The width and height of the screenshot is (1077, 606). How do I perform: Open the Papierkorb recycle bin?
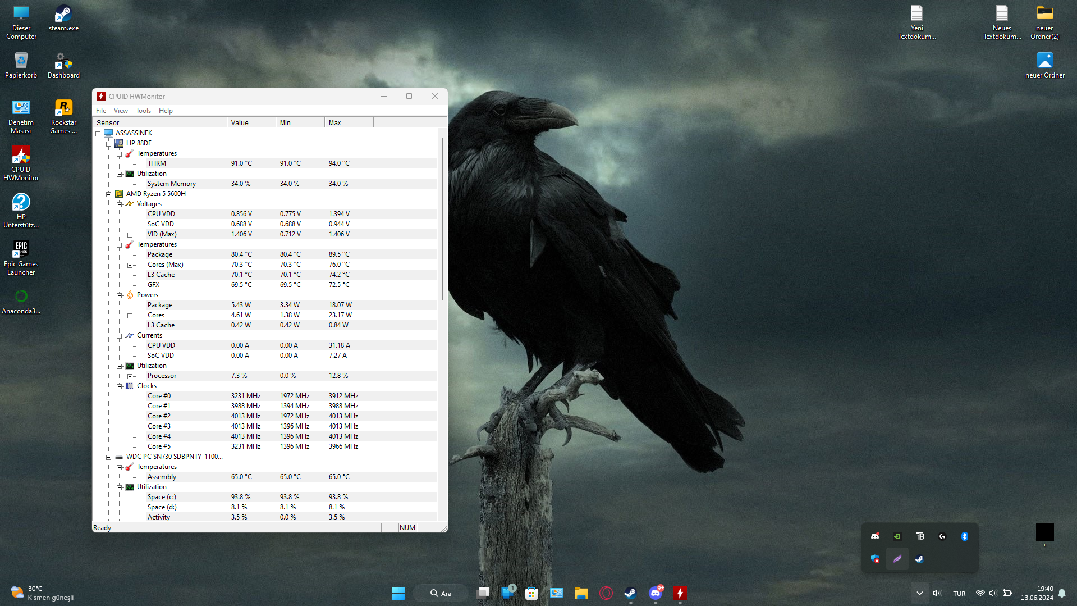21,66
